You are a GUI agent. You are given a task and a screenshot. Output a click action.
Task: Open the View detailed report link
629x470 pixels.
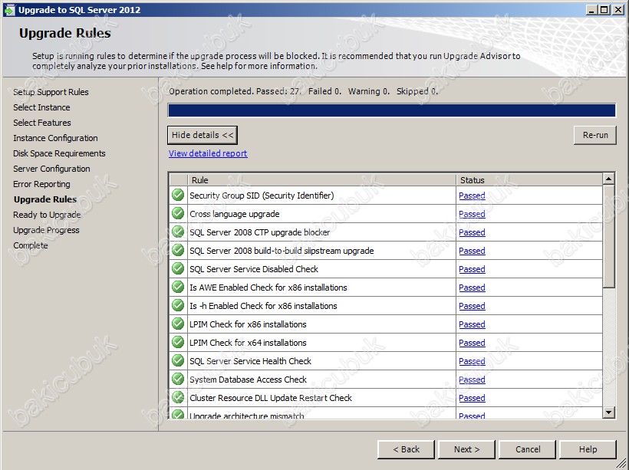(208, 153)
